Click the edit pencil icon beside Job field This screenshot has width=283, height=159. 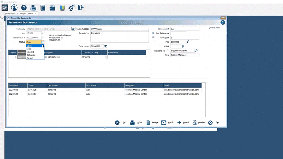coord(43,33)
